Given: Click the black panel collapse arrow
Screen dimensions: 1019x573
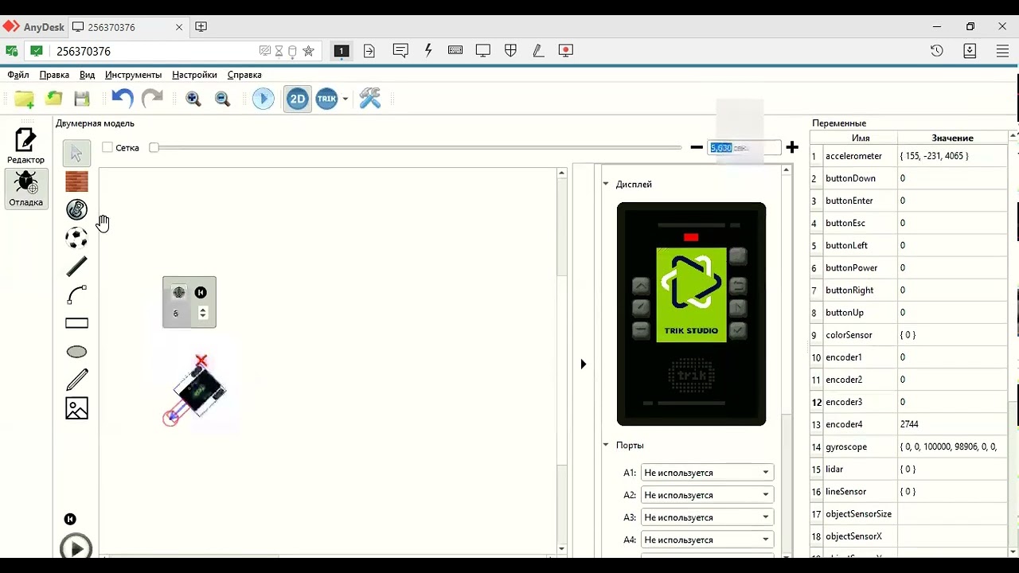Looking at the screenshot, I should [x=583, y=364].
